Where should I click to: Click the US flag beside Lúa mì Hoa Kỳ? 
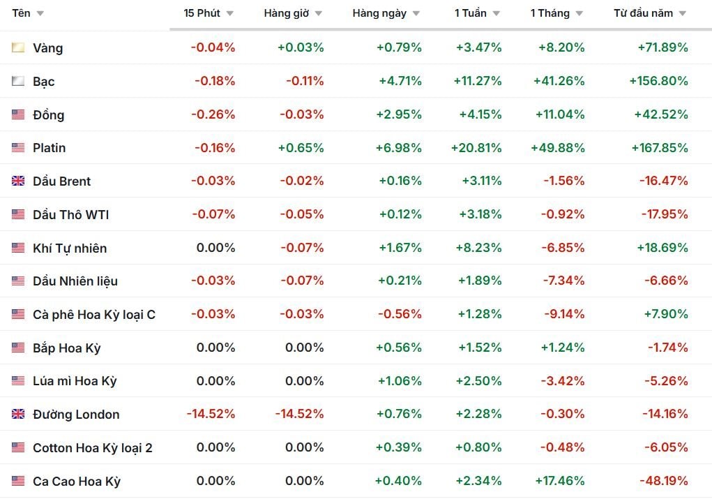click(x=18, y=381)
